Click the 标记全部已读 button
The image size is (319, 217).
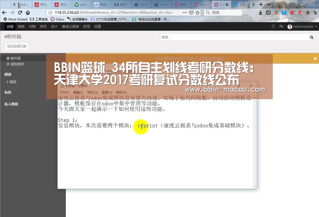click(x=17, y=46)
